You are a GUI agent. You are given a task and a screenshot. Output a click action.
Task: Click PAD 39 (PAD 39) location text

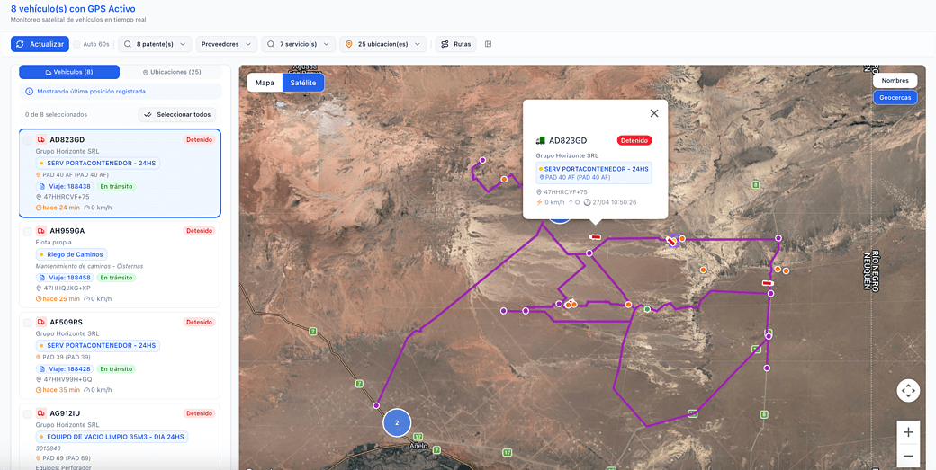point(67,358)
